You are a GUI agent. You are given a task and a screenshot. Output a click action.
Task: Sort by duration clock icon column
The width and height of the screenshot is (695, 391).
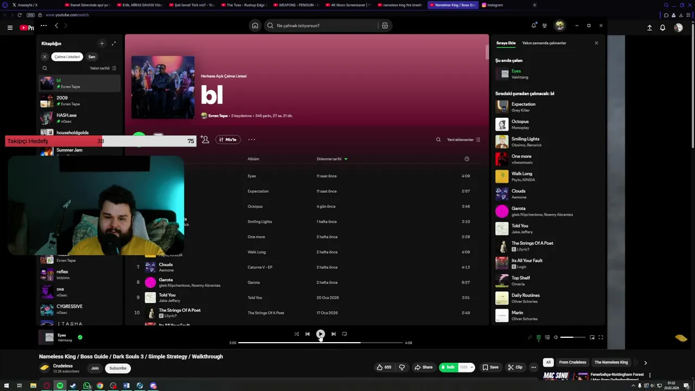pyautogui.click(x=467, y=159)
